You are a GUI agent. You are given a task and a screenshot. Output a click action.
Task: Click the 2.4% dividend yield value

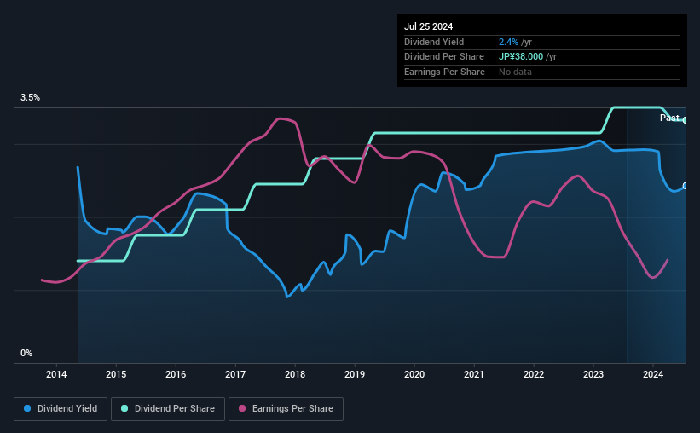508,42
